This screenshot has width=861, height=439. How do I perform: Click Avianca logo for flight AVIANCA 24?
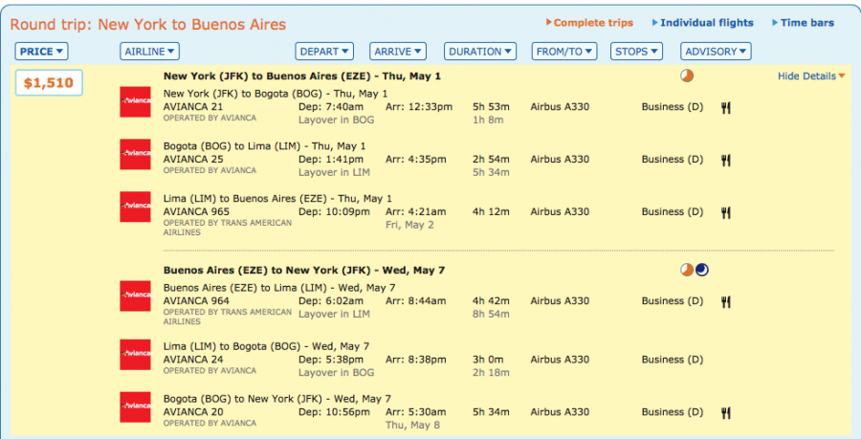tap(135, 355)
